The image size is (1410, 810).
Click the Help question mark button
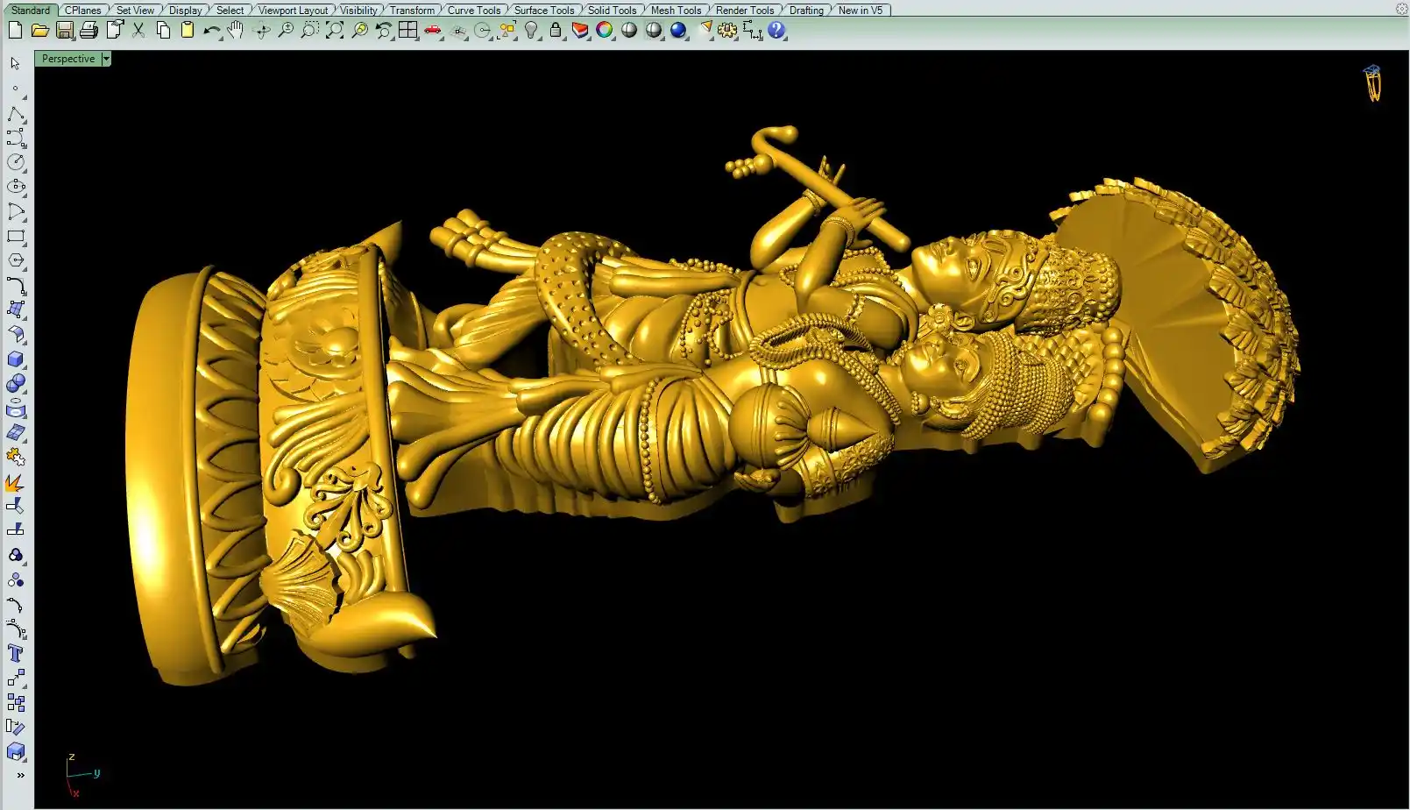[x=776, y=31]
